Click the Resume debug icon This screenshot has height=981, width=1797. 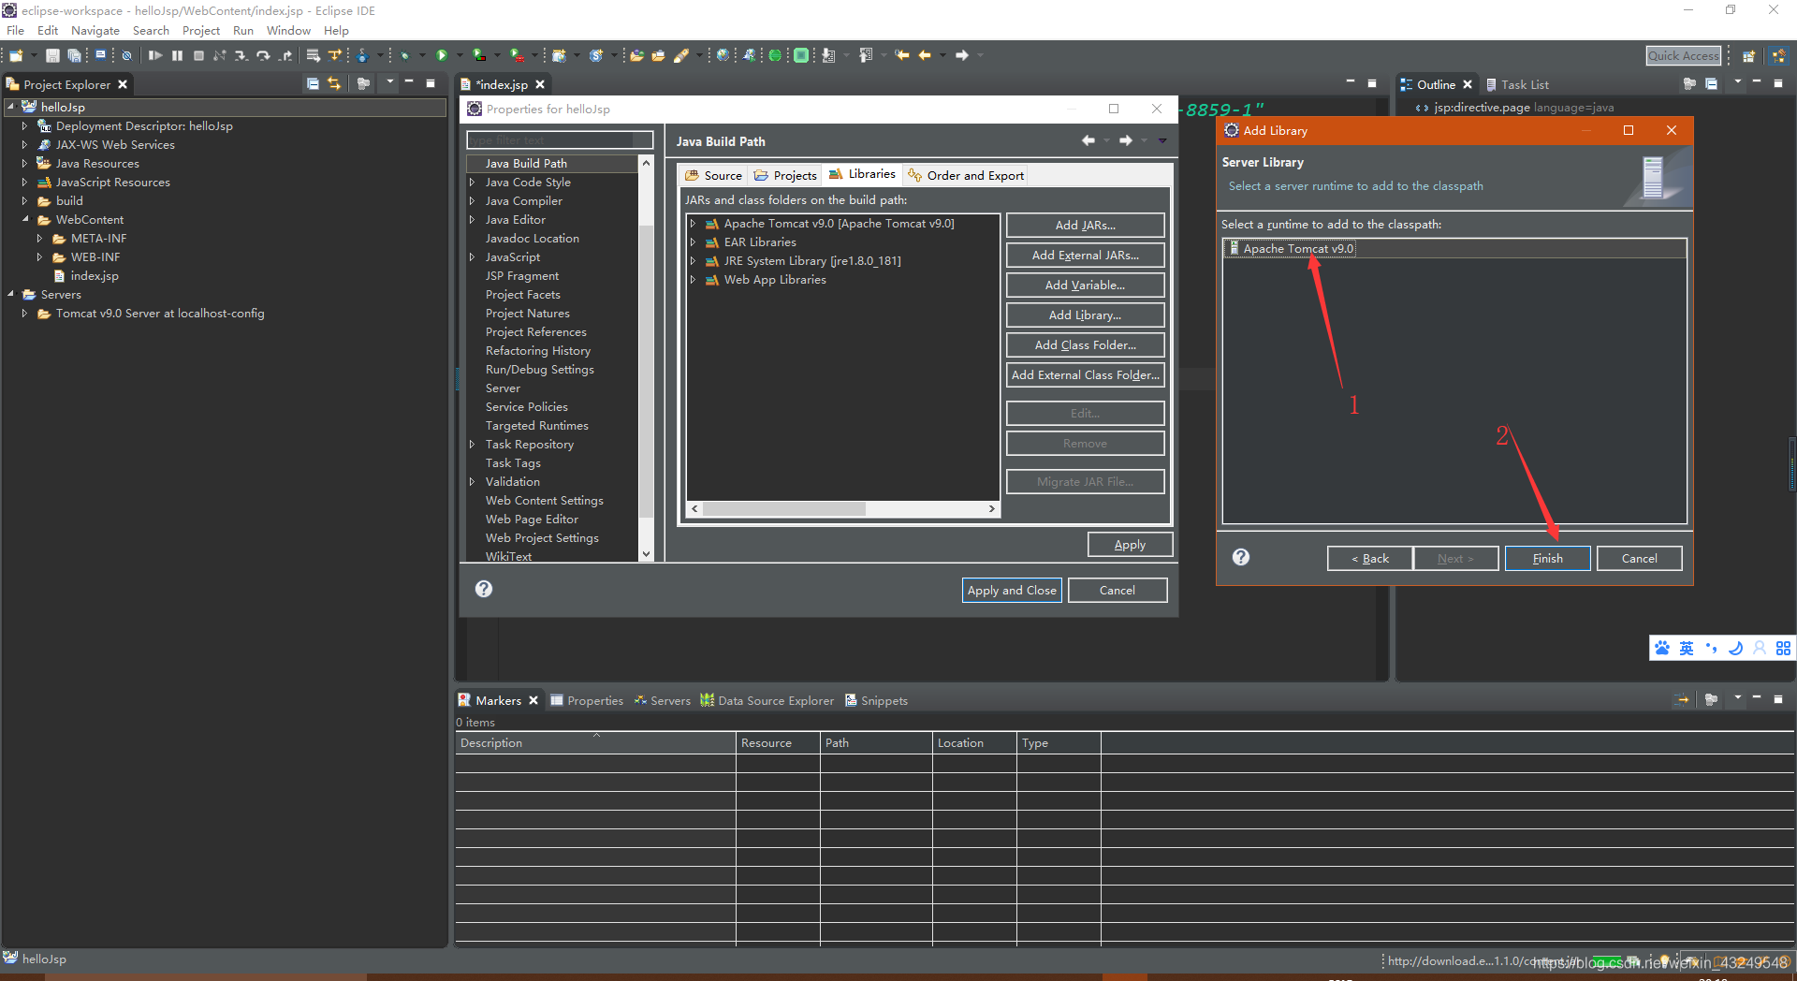(154, 56)
